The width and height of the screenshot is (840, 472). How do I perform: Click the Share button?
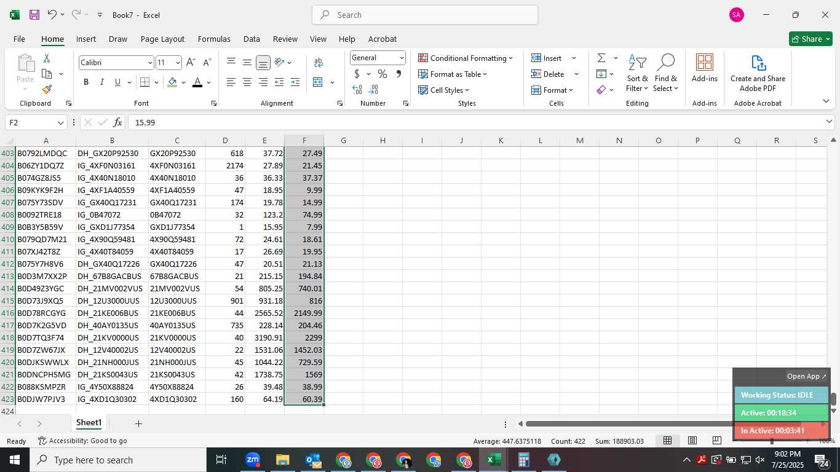point(810,39)
